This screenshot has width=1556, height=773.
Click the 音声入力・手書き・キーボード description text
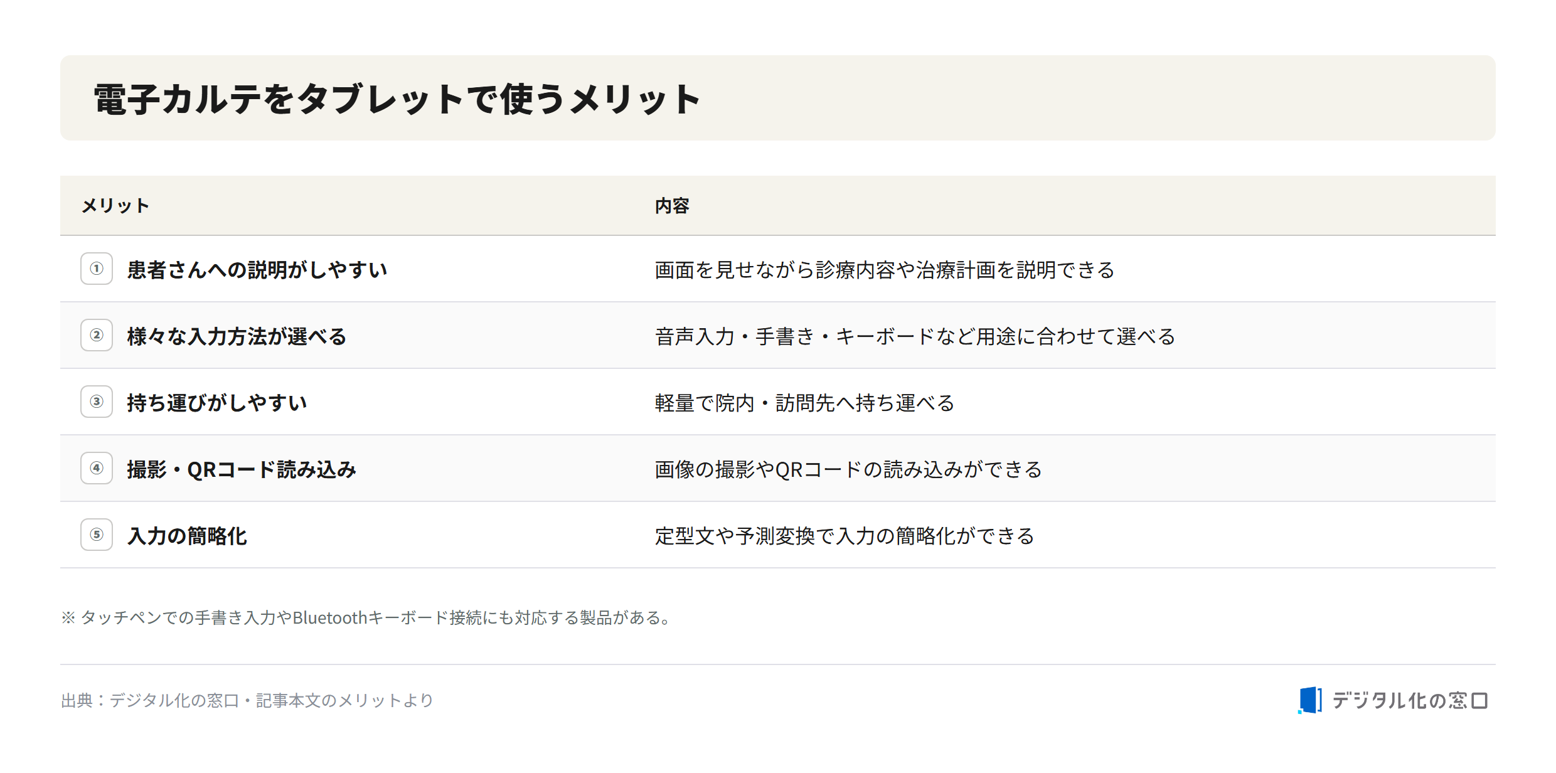pyautogui.click(x=915, y=336)
